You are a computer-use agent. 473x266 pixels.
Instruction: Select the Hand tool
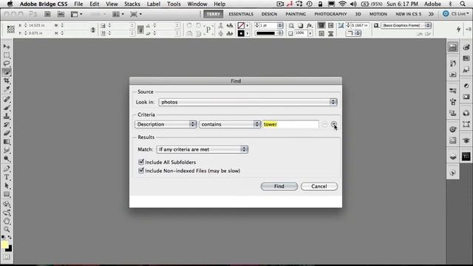click(x=7, y=222)
